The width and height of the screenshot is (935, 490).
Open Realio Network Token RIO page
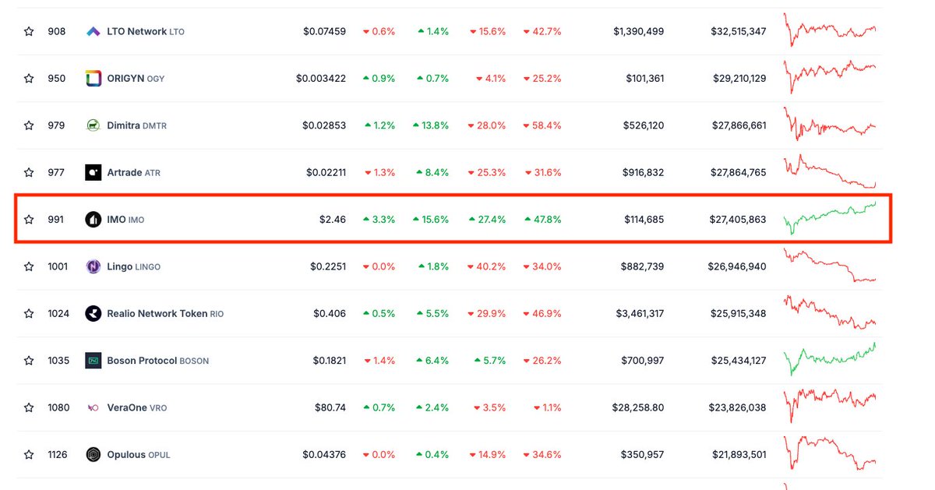pos(165,313)
